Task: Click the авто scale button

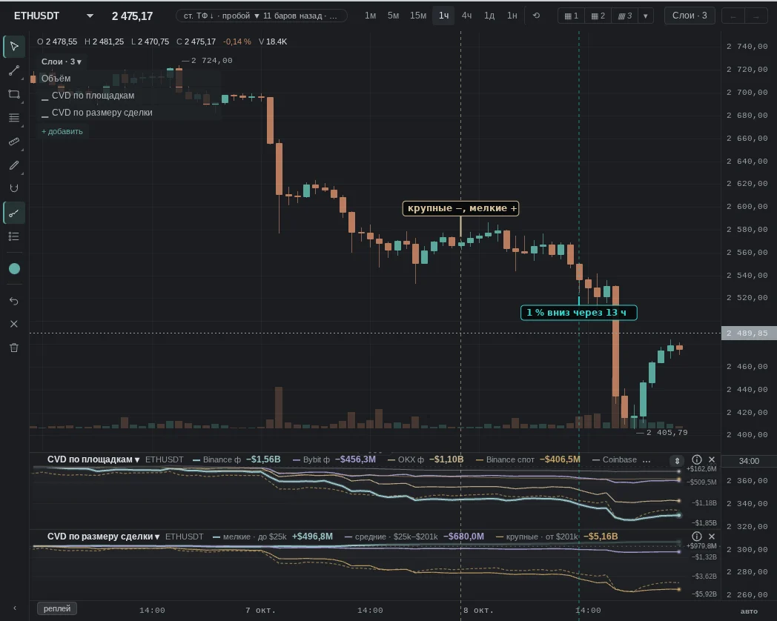Action: tap(749, 611)
